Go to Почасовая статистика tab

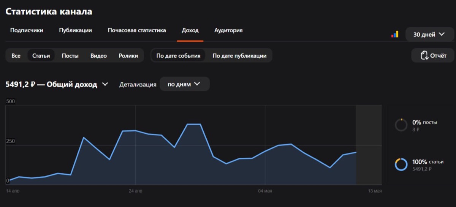coord(137,30)
